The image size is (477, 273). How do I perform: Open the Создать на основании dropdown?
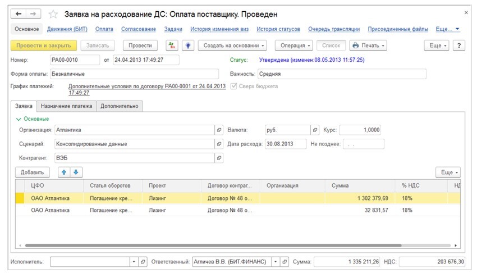point(232,46)
